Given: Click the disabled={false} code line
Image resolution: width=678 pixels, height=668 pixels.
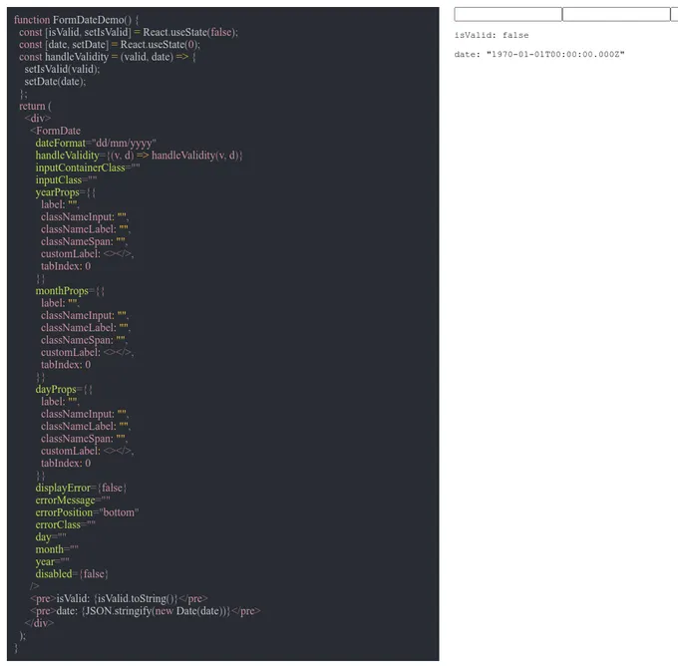Looking at the screenshot, I should (x=72, y=574).
